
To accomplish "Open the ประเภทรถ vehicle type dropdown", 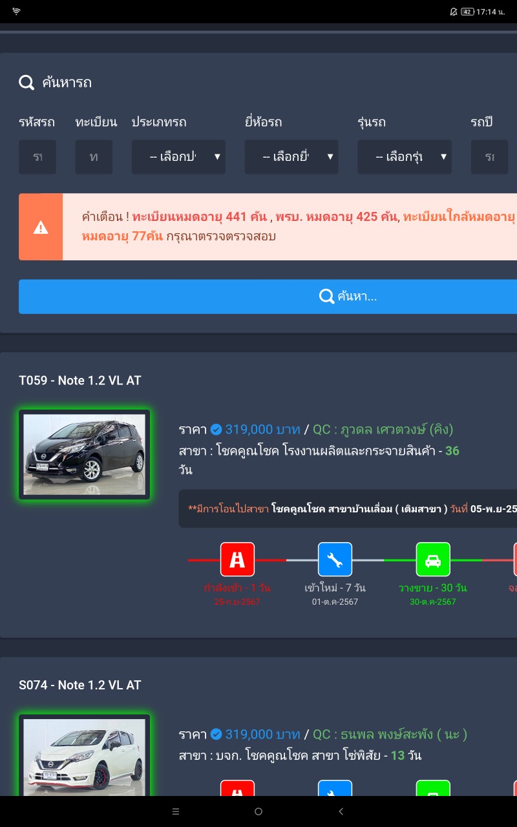I will [178, 157].
